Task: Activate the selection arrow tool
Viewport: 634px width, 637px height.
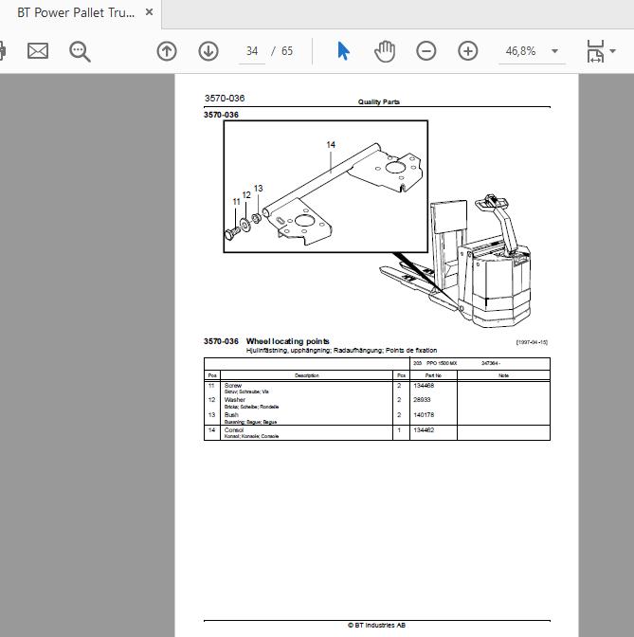Action: [343, 51]
